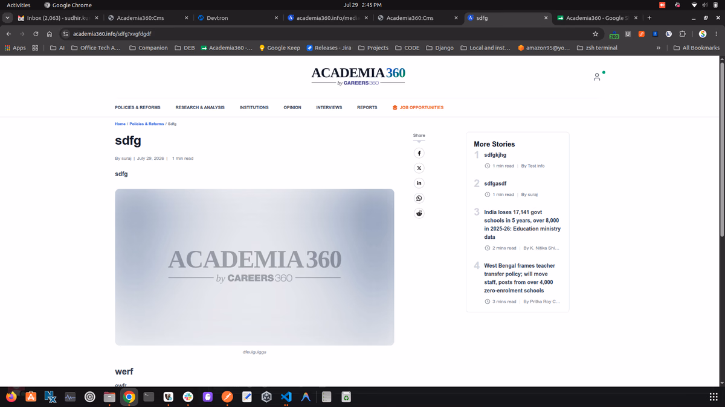Open the Companion bookmark folder
This screenshot has height=407, width=725.
tap(149, 48)
